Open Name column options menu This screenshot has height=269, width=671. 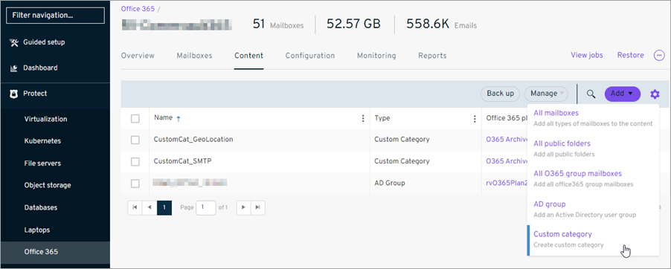coord(363,118)
